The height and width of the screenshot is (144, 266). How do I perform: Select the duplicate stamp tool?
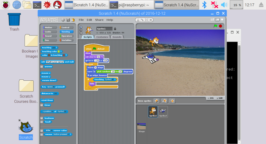(138, 20)
